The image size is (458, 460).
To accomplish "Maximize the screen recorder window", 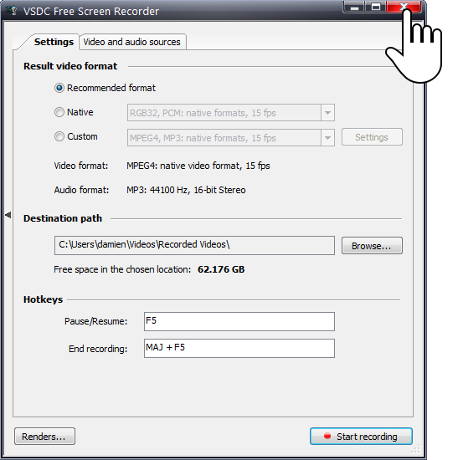I will pos(376,7).
